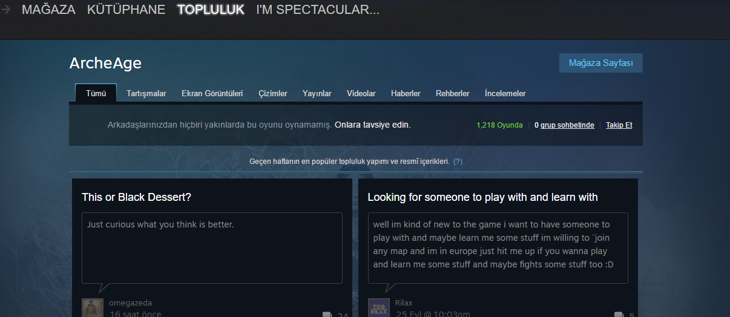Open the Rehberler tab
730x317 pixels.
(453, 93)
